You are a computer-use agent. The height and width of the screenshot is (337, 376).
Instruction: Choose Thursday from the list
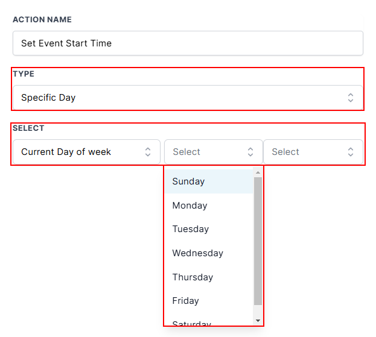pos(193,277)
